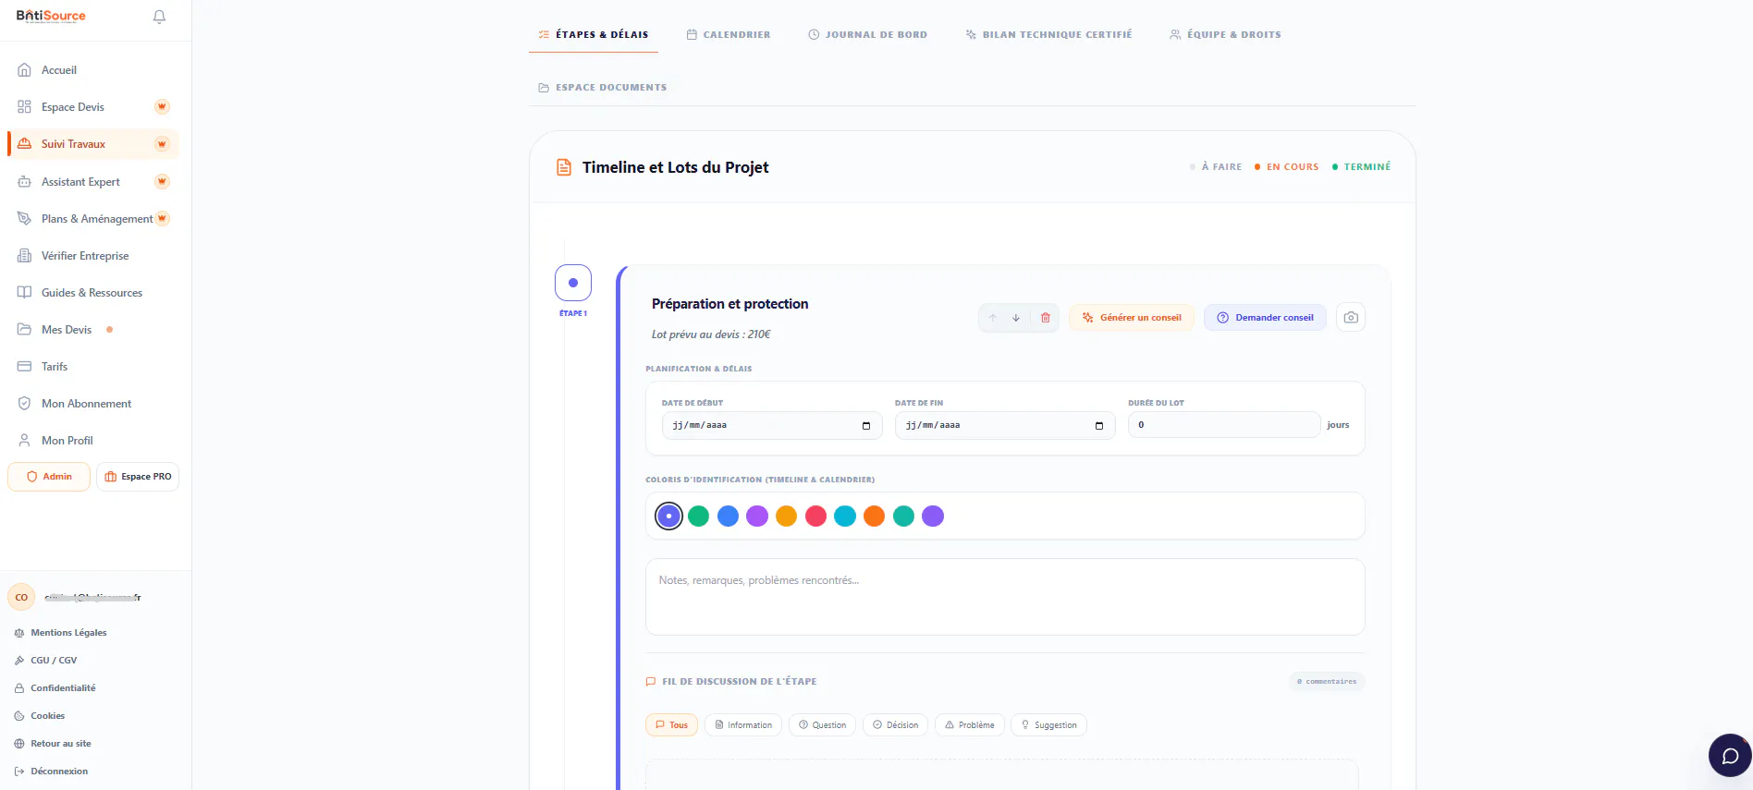Open Mon Profil
This screenshot has height=790, width=1753.
92,441
